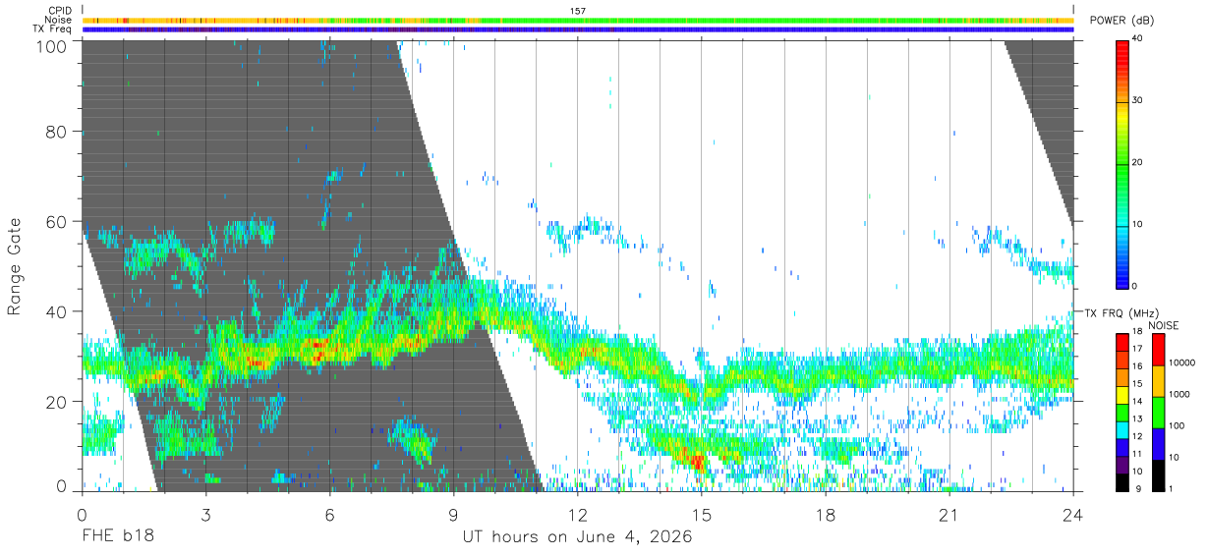1207x557 pixels.
Task: Click the 'Noise' label at top left
Action: (x=59, y=20)
